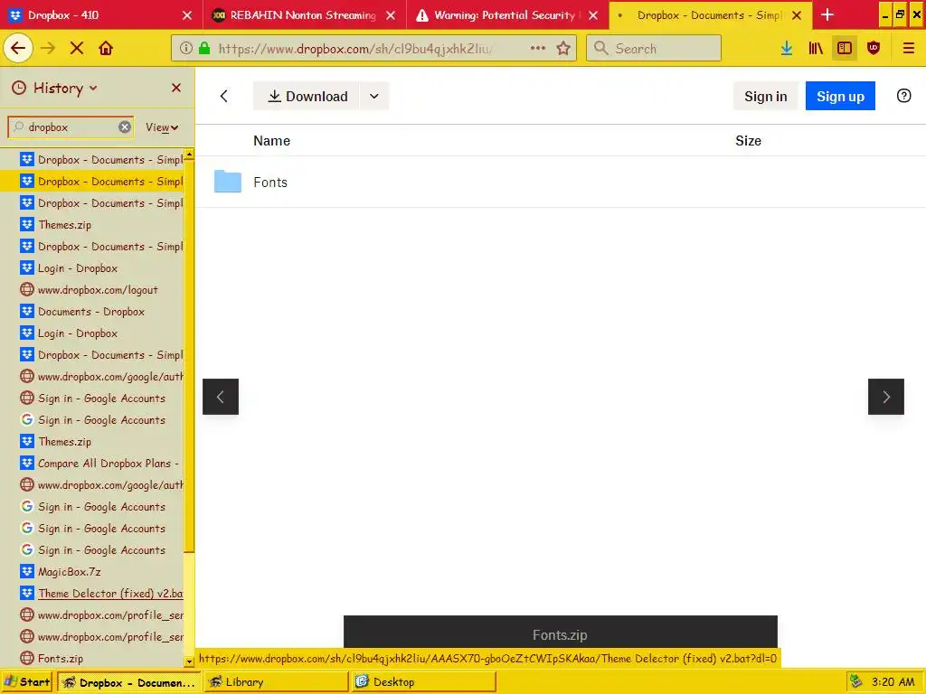Click the 3:20 AM taskbar clock
Image resolution: width=926 pixels, height=694 pixels.
click(893, 682)
